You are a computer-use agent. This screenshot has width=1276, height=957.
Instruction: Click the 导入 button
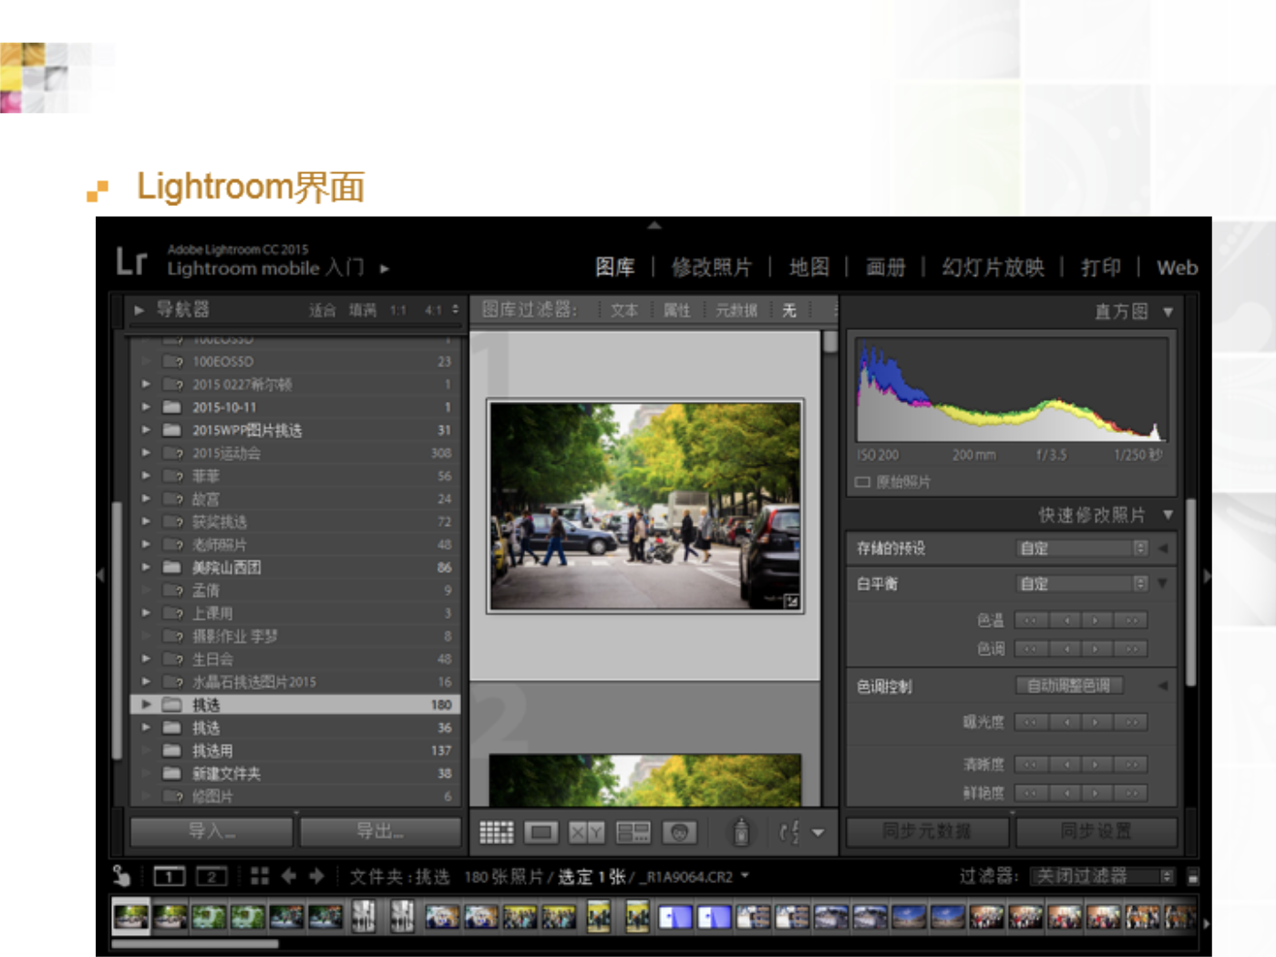click(x=211, y=830)
